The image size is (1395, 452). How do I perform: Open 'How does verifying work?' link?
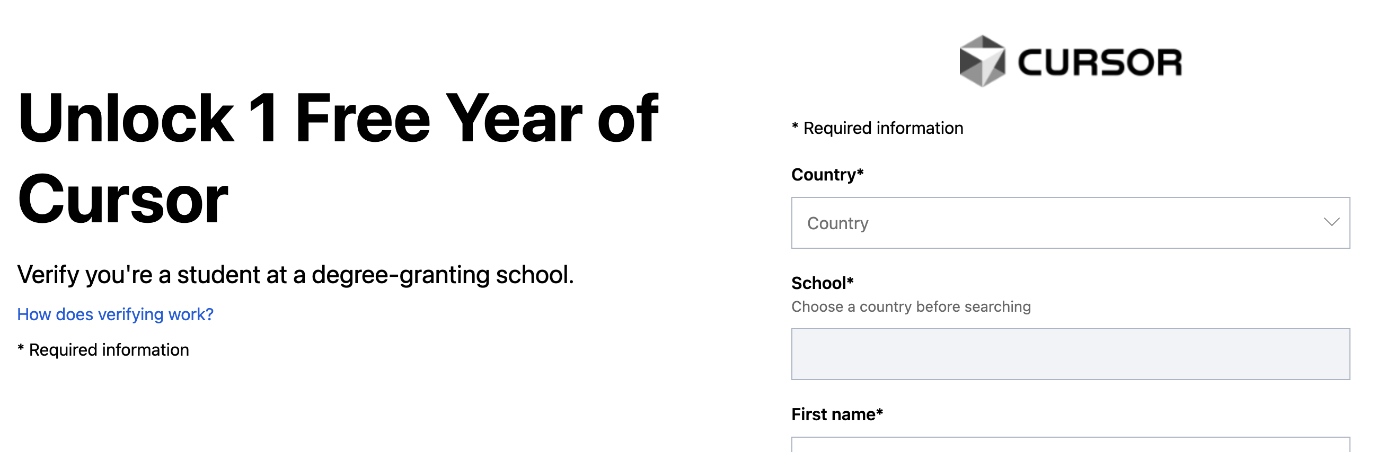point(116,314)
